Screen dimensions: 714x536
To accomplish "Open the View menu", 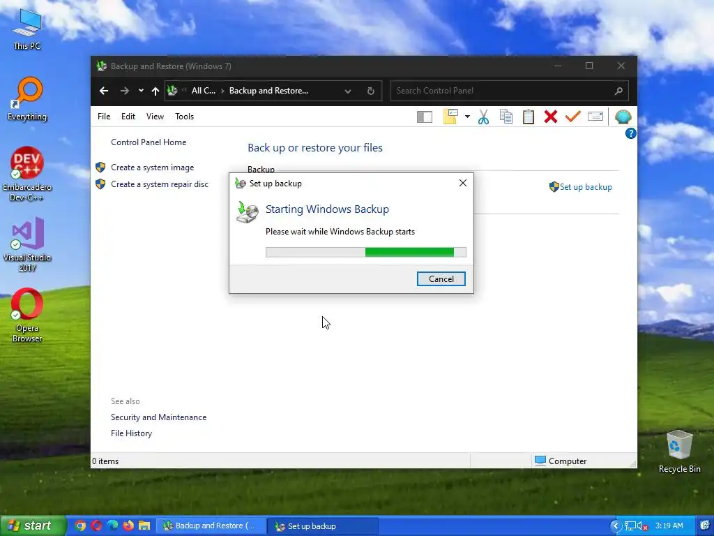I will (155, 117).
